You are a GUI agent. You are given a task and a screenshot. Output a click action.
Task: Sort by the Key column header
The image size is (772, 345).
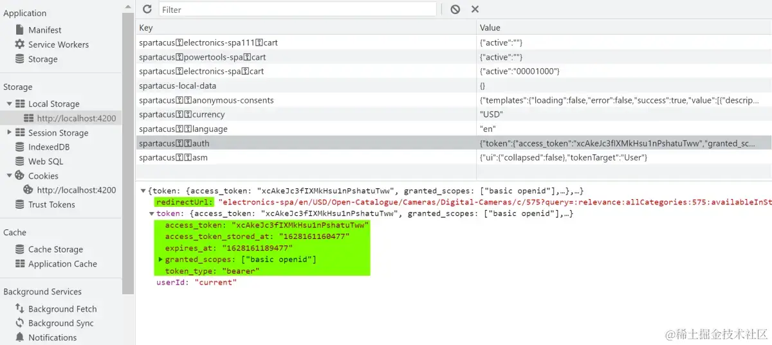pyautogui.click(x=306, y=28)
